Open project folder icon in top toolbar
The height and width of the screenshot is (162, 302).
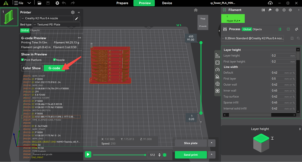[x=40, y=3]
